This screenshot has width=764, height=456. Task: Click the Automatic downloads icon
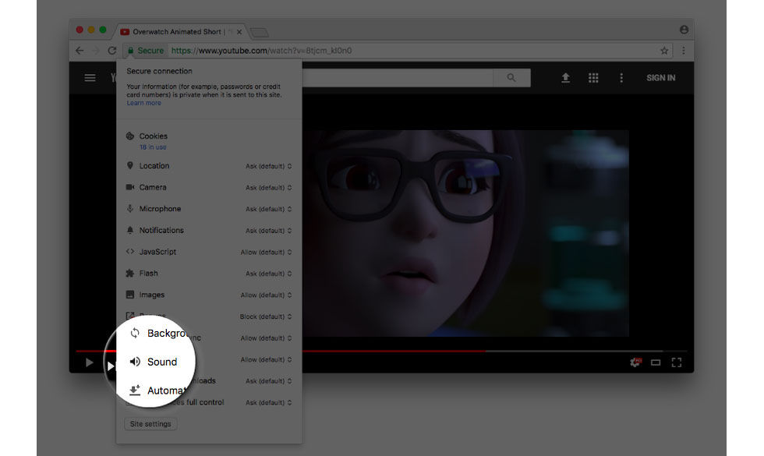coord(135,391)
